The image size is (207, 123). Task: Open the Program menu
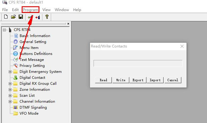pyautogui.click(x=30, y=10)
